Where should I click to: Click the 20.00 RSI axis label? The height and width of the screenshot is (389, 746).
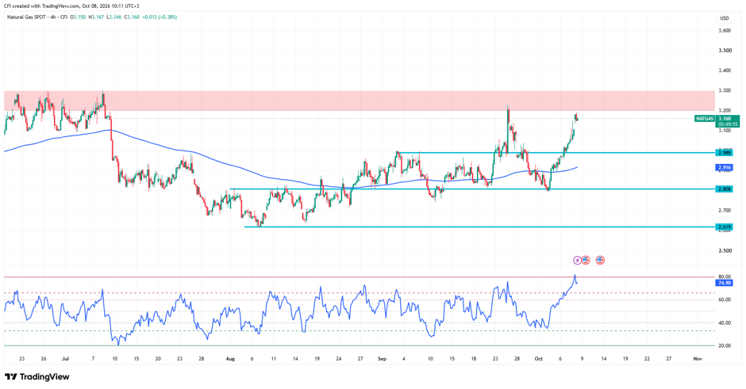tap(725, 345)
